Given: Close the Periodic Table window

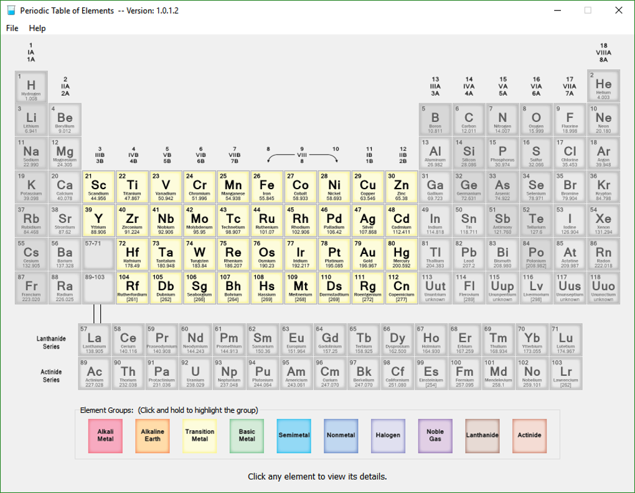Looking at the screenshot, I should pyautogui.click(x=618, y=10).
